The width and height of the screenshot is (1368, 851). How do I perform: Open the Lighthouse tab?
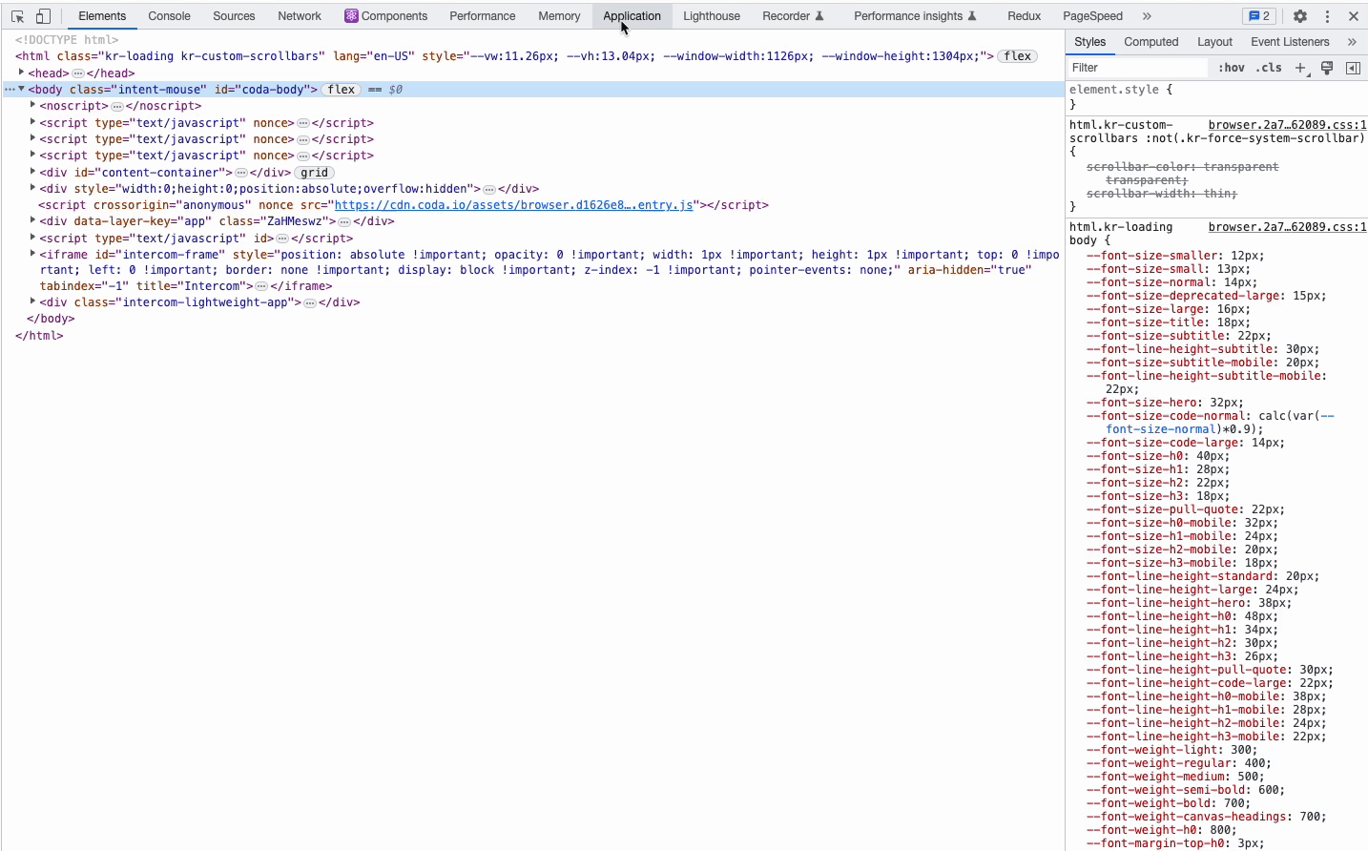pyautogui.click(x=712, y=16)
